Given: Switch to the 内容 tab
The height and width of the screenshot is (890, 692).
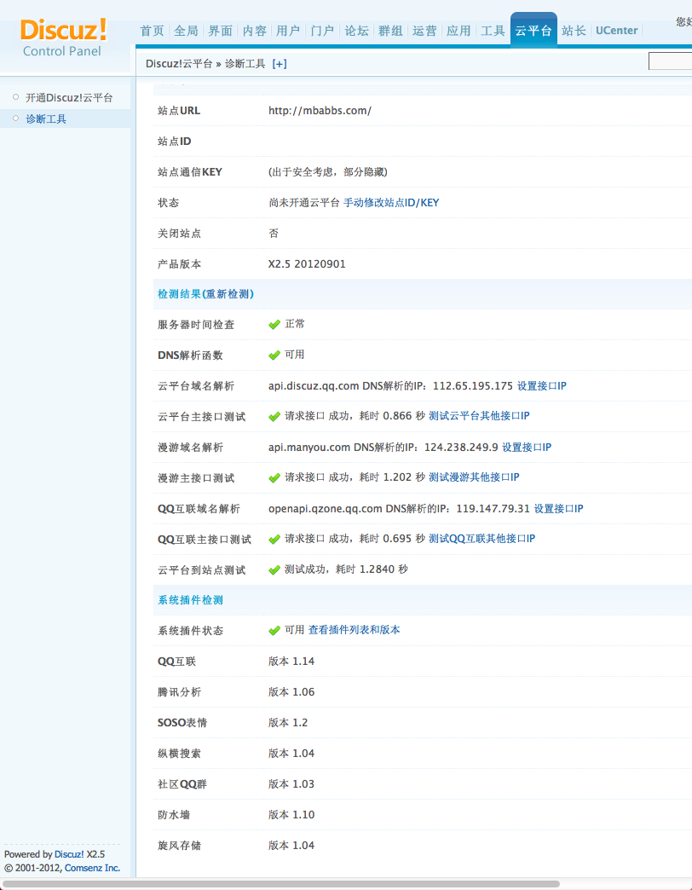Looking at the screenshot, I should pyautogui.click(x=254, y=31).
